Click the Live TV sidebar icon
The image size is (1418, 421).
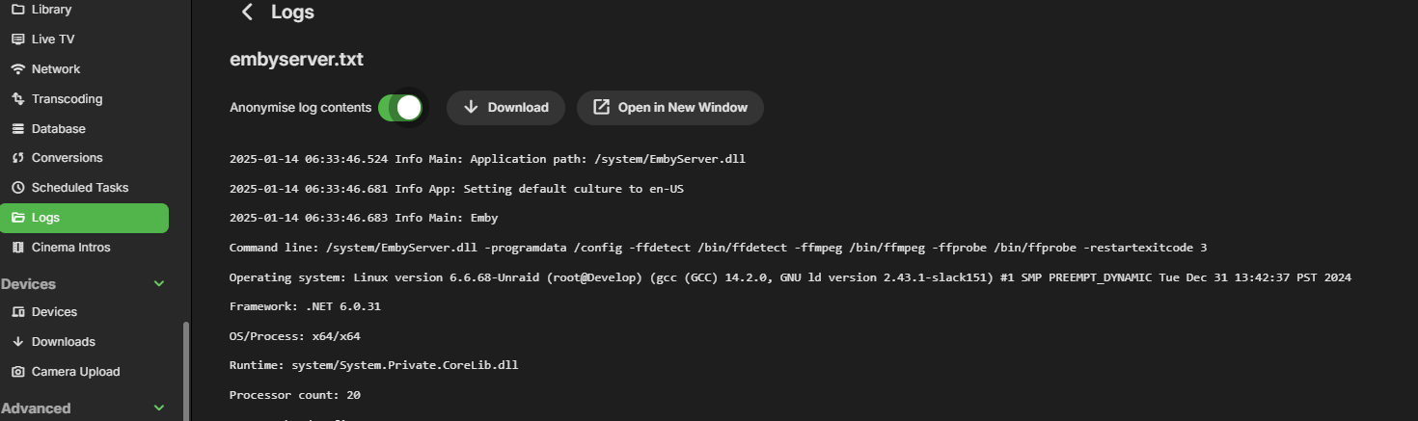17,39
